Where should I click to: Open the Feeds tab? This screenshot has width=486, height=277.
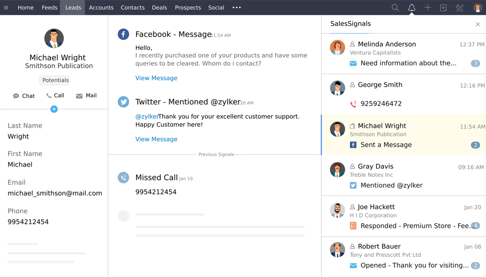pyautogui.click(x=49, y=7)
